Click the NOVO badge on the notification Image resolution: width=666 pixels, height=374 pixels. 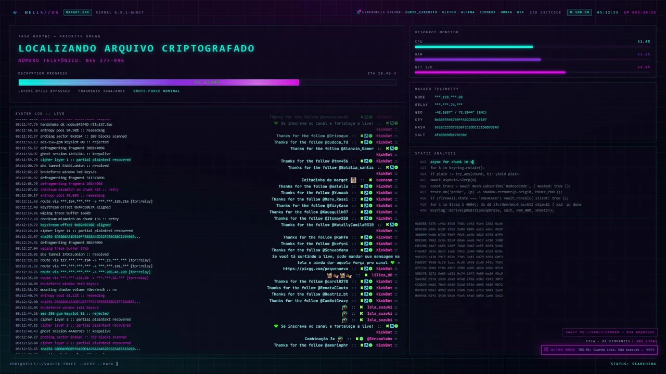[x=650, y=350]
